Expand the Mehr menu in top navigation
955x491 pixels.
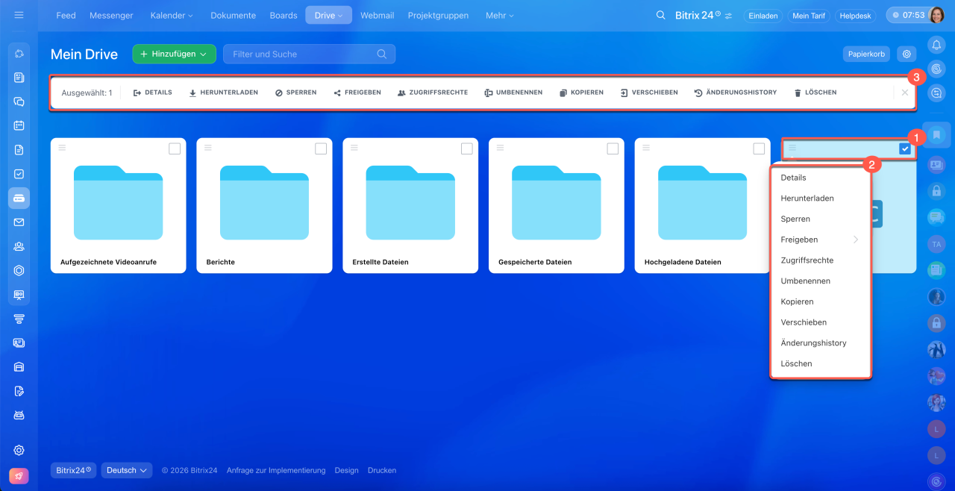[x=499, y=15]
